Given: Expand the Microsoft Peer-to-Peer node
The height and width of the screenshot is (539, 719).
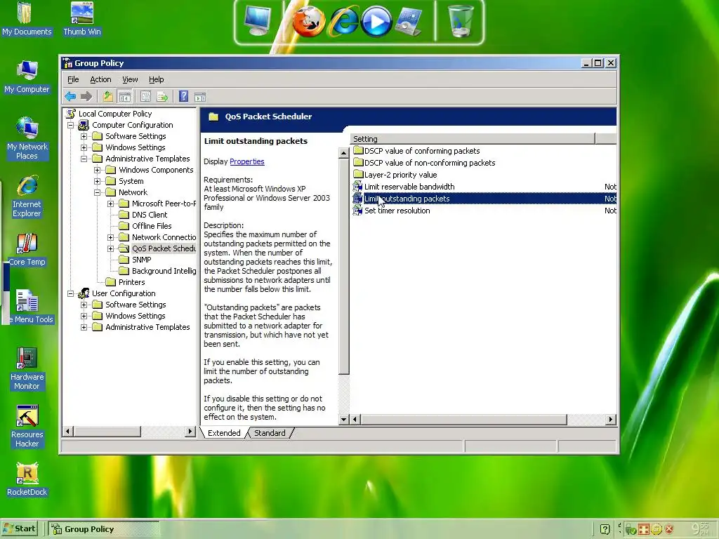Looking at the screenshot, I should [110, 204].
